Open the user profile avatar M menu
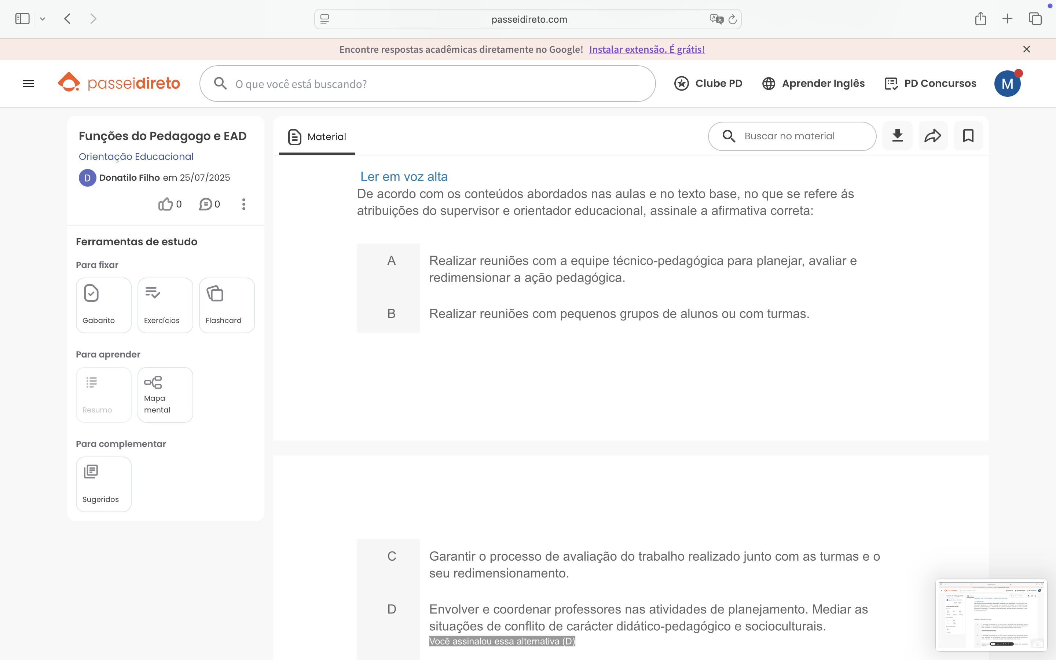The height and width of the screenshot is (660, 1056). [1007, 83]
